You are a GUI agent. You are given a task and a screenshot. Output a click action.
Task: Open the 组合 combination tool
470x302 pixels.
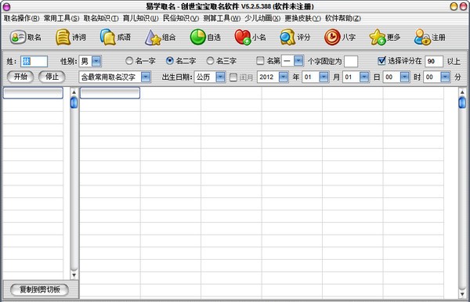click(x=160, y=38)
